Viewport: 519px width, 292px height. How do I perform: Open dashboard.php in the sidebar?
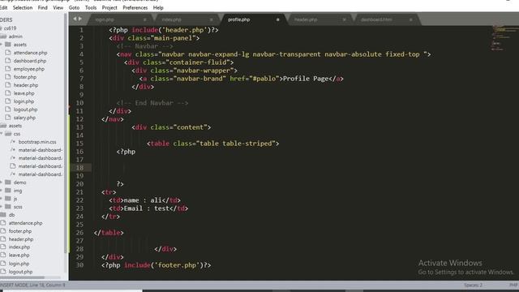30,61
